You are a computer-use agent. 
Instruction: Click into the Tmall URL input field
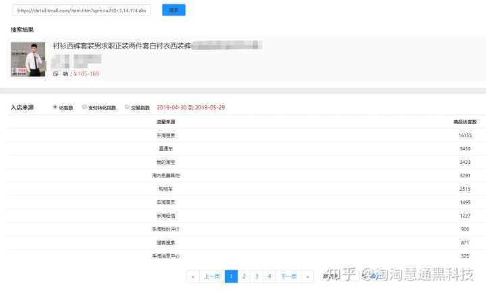point(81,11)
